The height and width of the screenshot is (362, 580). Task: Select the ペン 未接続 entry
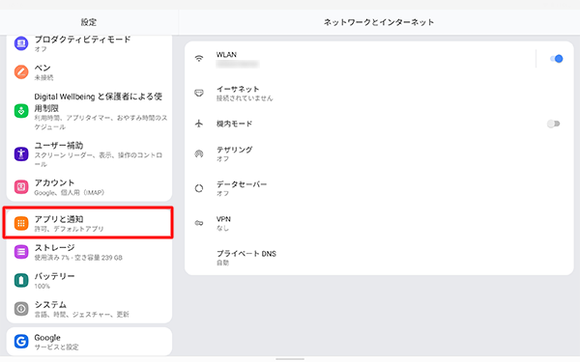tap(89, 72)
